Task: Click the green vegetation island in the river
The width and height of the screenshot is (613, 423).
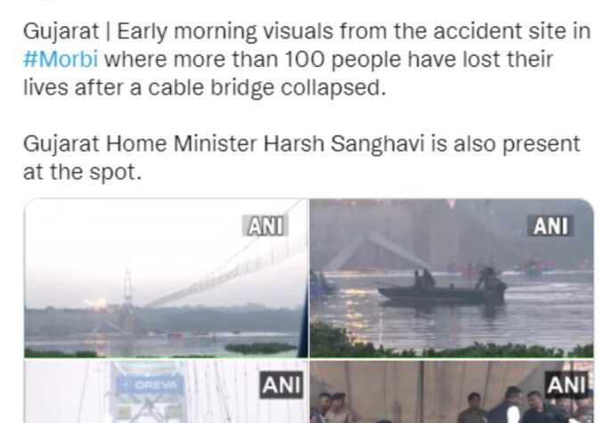Action: tap(260, 347)
